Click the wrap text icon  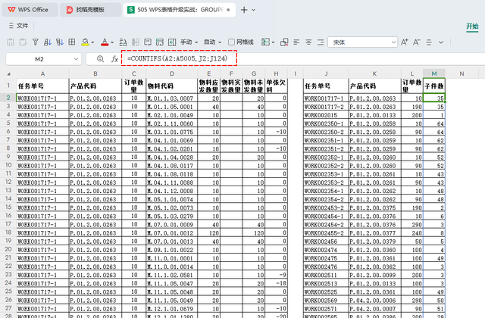pos(123,42)
